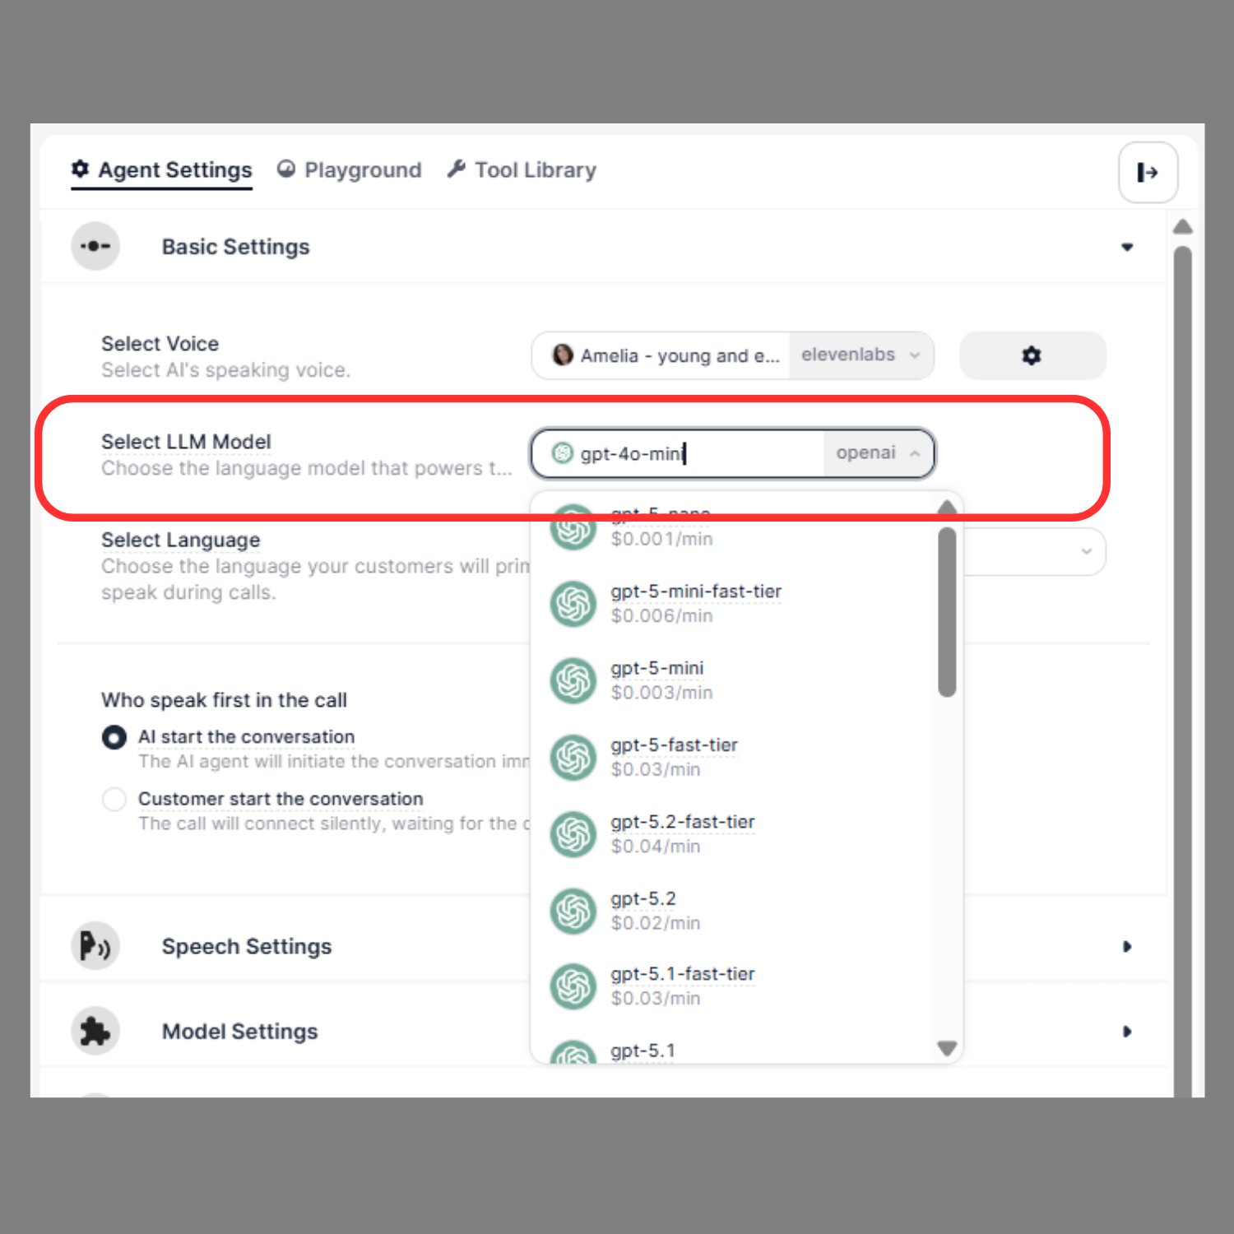Select AI start the conversation radio
Screen dimensions: 1234x1234
[x=114, y=737]
